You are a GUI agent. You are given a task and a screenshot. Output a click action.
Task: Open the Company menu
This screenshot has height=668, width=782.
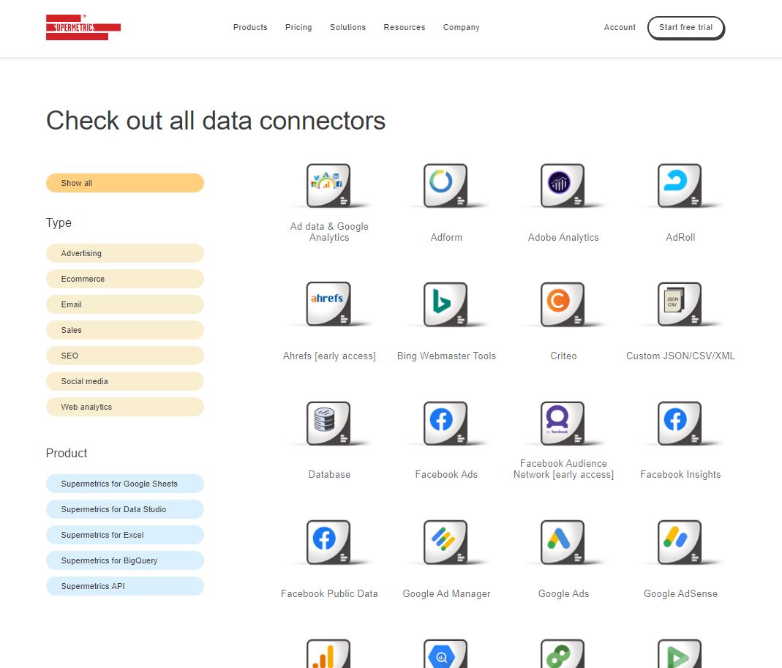462,28
